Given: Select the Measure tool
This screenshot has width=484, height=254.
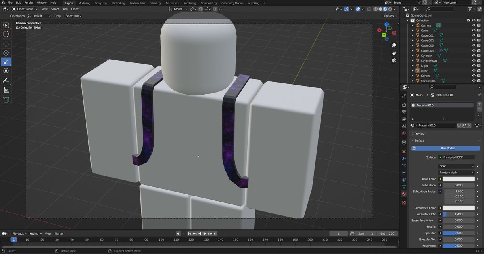Looking at the screenshot, I should coord(6,90).
